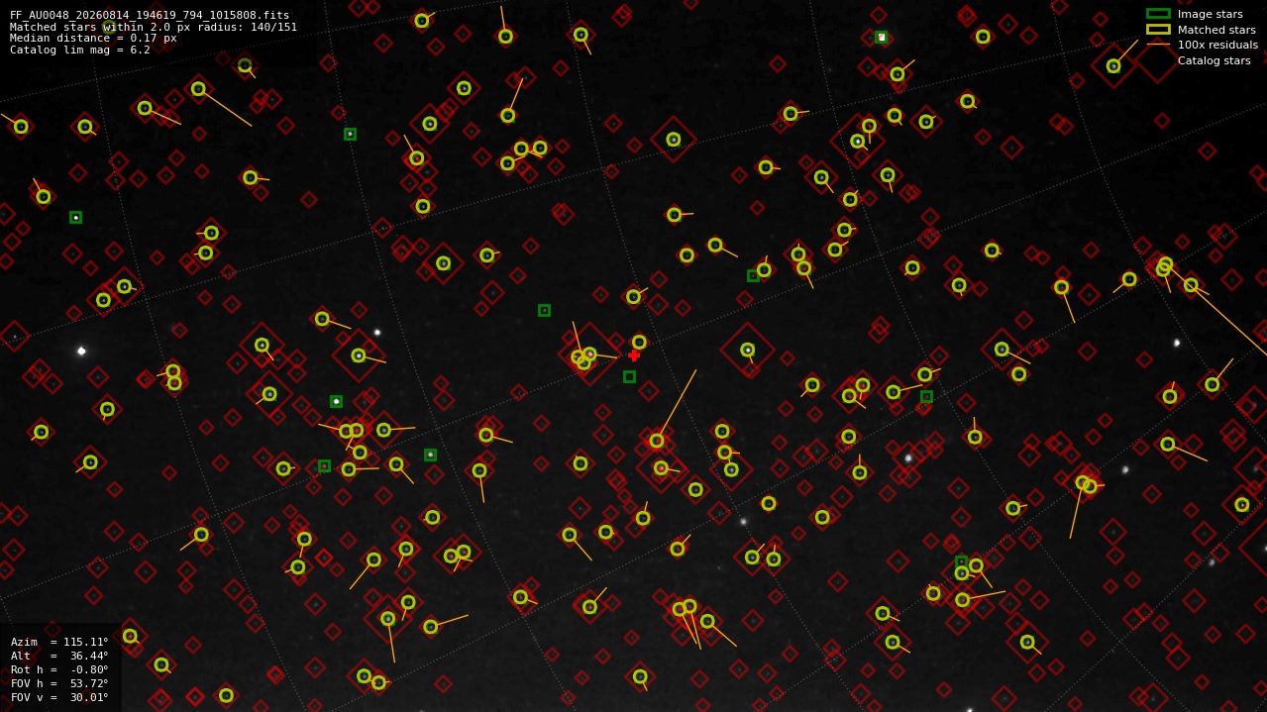This screenshot has width=1267, height=712.
Task: Click the Alt 36.44° readout
Action: (x=59, y=656)
